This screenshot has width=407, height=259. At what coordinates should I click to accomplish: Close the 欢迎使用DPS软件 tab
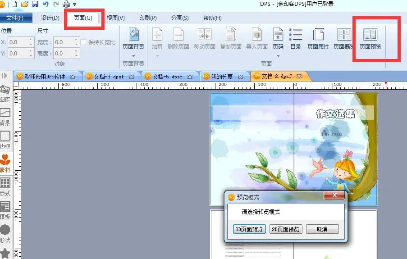[x=73, y=77]
